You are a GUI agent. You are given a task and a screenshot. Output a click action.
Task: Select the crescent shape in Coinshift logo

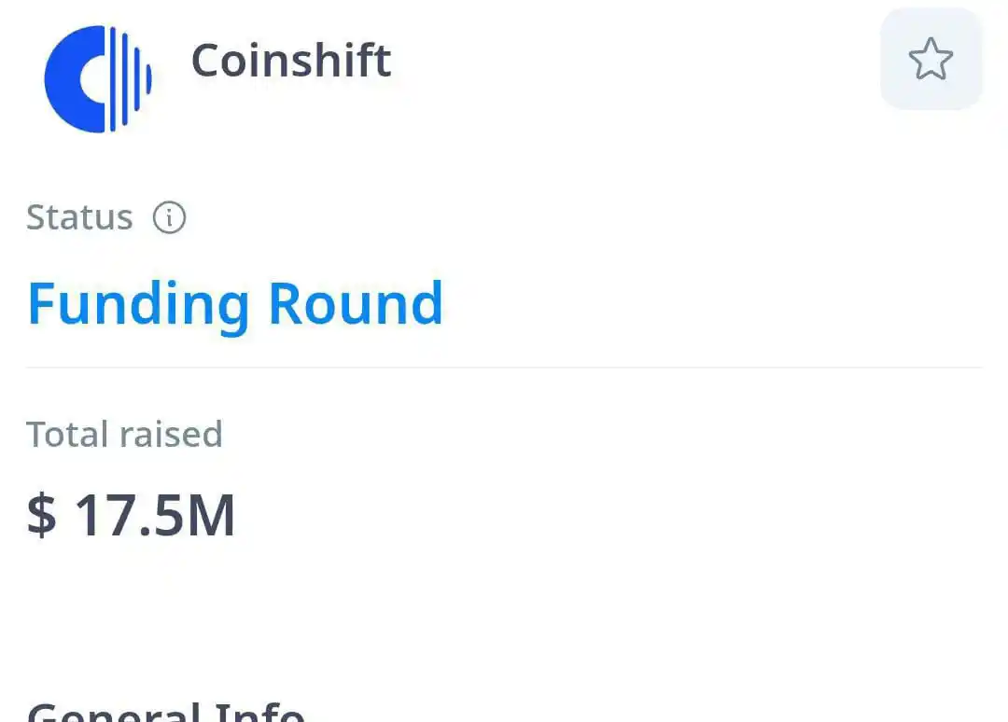[75, 79]
